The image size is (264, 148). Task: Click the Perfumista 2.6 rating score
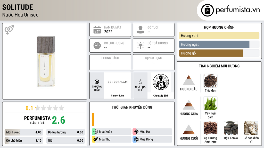pyautogui.click(x=59, y=120)
